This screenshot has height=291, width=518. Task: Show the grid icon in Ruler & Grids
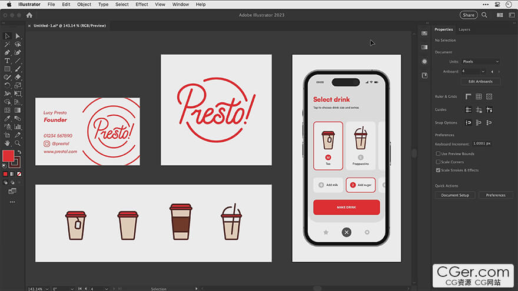pyautogui.click(x=479, y=96)
